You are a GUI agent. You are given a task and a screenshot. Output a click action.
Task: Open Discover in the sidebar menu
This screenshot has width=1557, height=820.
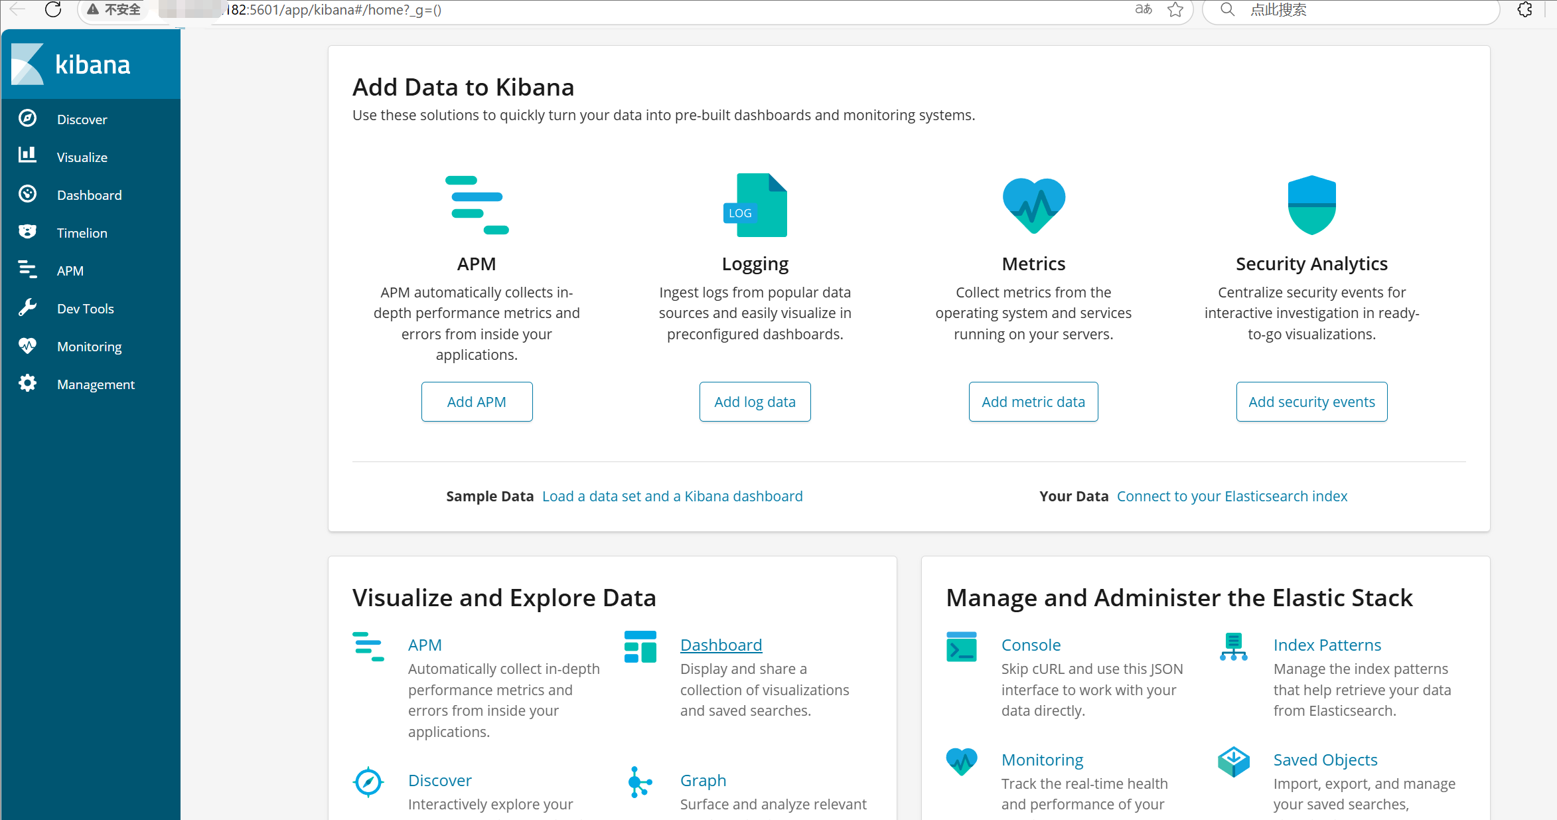pos(82,120)
